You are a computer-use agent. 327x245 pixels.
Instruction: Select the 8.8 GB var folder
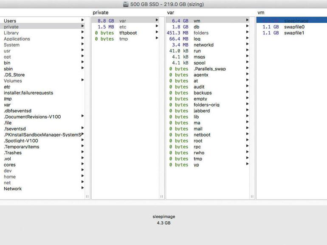[x=125, y=21]
